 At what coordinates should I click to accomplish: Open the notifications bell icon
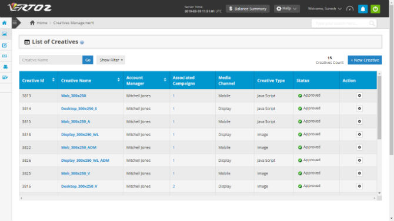[363, 9]
